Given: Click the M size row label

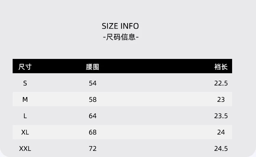Looking at the screenshot, I should (x=25, y=99).
